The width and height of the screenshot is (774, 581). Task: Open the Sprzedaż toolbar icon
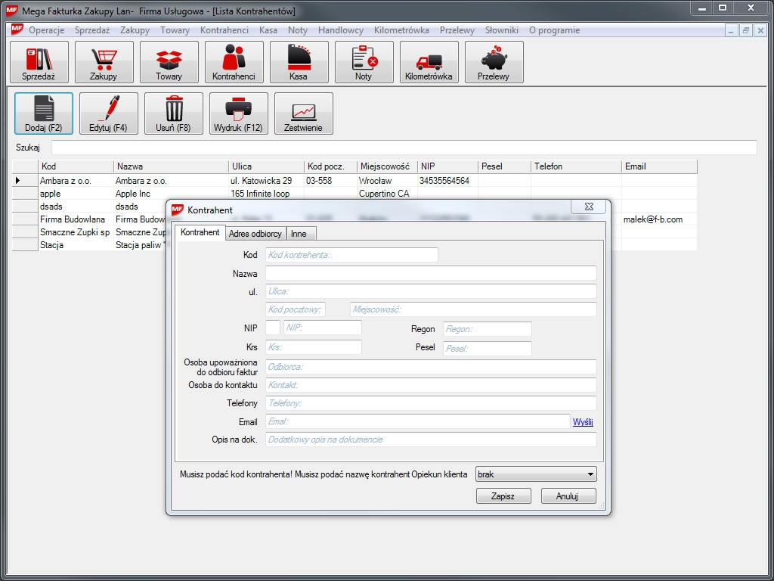point(39,62)
